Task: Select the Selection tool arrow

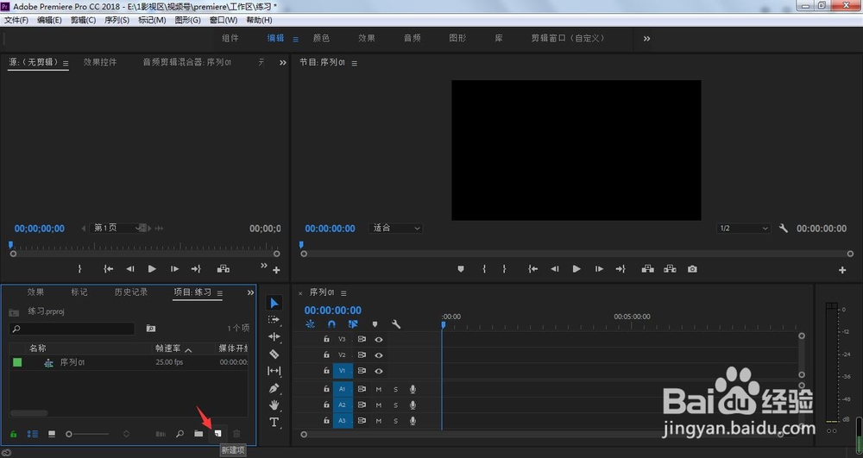Action: [x=274, y=303]
